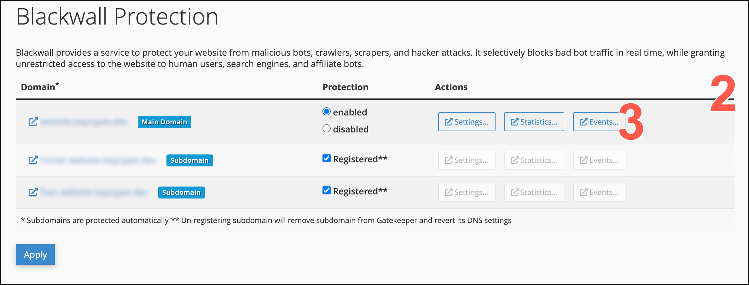
Task: Open Statistics for the main domain
Action: (x=534, y=122)
